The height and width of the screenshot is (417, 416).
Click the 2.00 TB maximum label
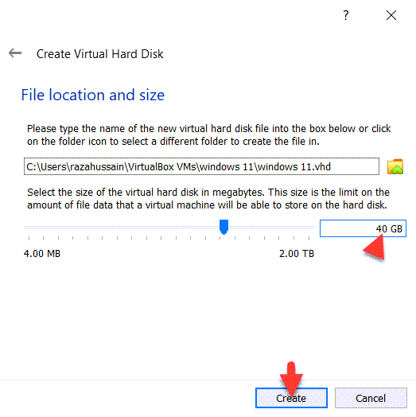[x=297, y=253]
